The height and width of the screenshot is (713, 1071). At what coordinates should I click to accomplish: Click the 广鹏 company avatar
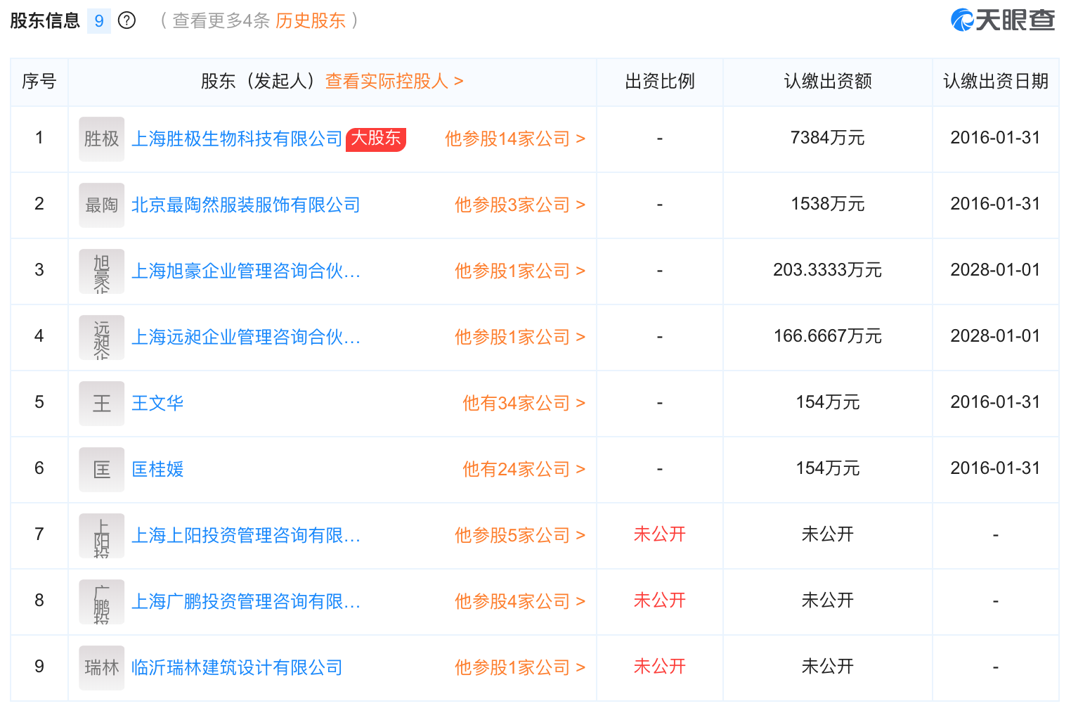[x=102, y=602]
